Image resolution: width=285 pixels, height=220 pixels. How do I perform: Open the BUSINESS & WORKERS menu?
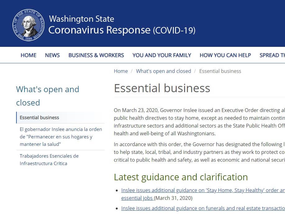[x=96, y=55]
